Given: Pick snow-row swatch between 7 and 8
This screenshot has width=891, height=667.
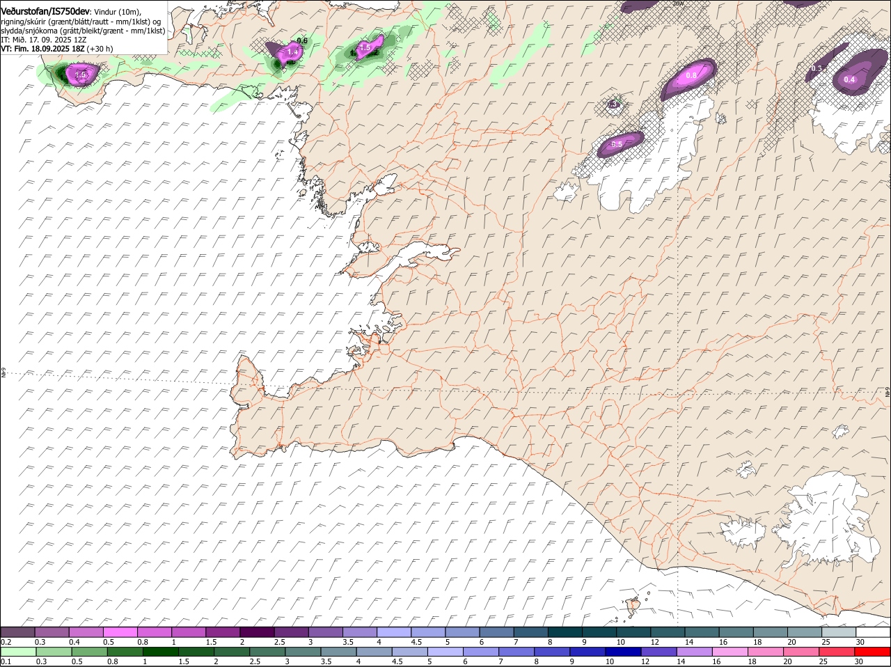Looking at the screenshot, I should pyautogui.click(x=531, y=631).
